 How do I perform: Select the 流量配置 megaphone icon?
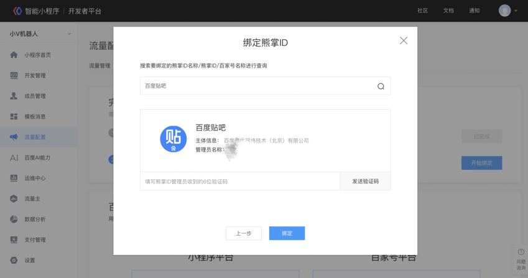[14, 137]
